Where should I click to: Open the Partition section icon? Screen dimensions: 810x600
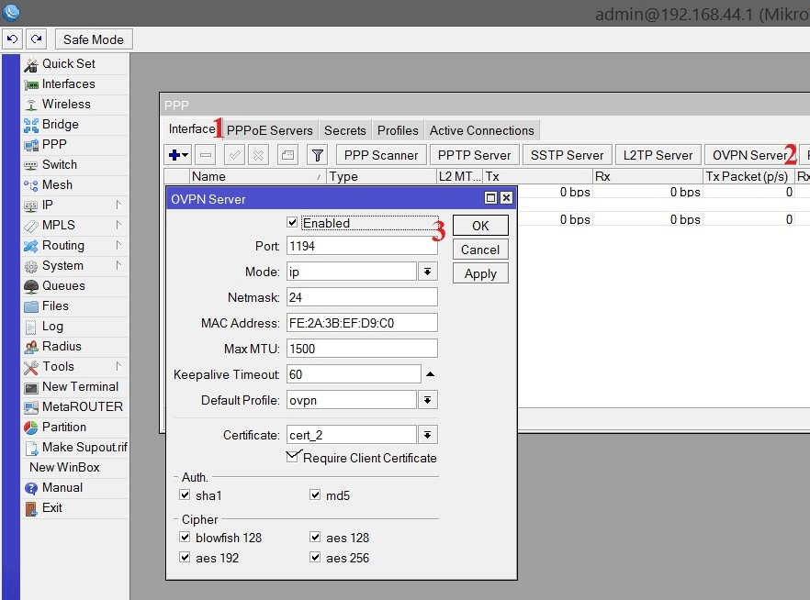pos(31,428)
